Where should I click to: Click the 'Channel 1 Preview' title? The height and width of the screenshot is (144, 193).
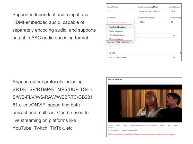pos(115,79)
